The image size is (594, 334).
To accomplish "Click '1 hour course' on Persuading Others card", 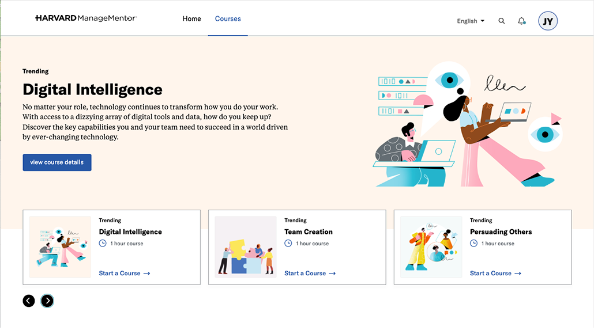I will point(498,244).
